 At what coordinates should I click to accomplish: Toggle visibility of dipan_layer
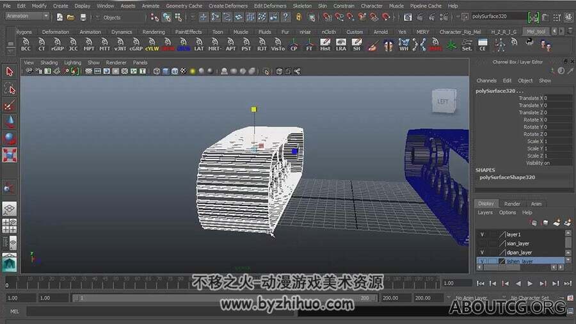[x=482, y=252]
